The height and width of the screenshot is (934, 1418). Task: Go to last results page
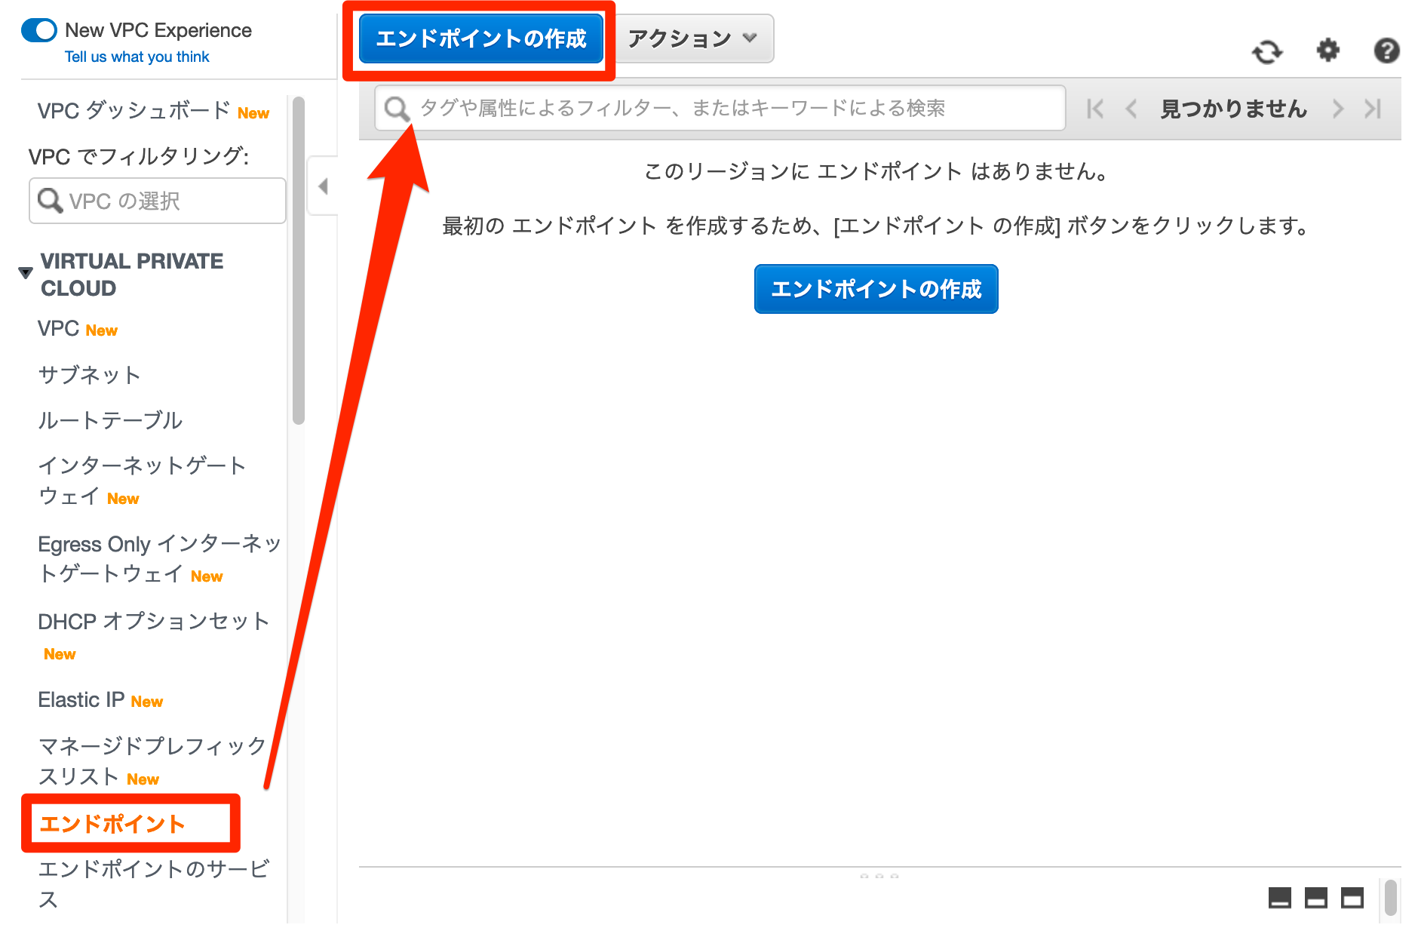coord(1373,108)
